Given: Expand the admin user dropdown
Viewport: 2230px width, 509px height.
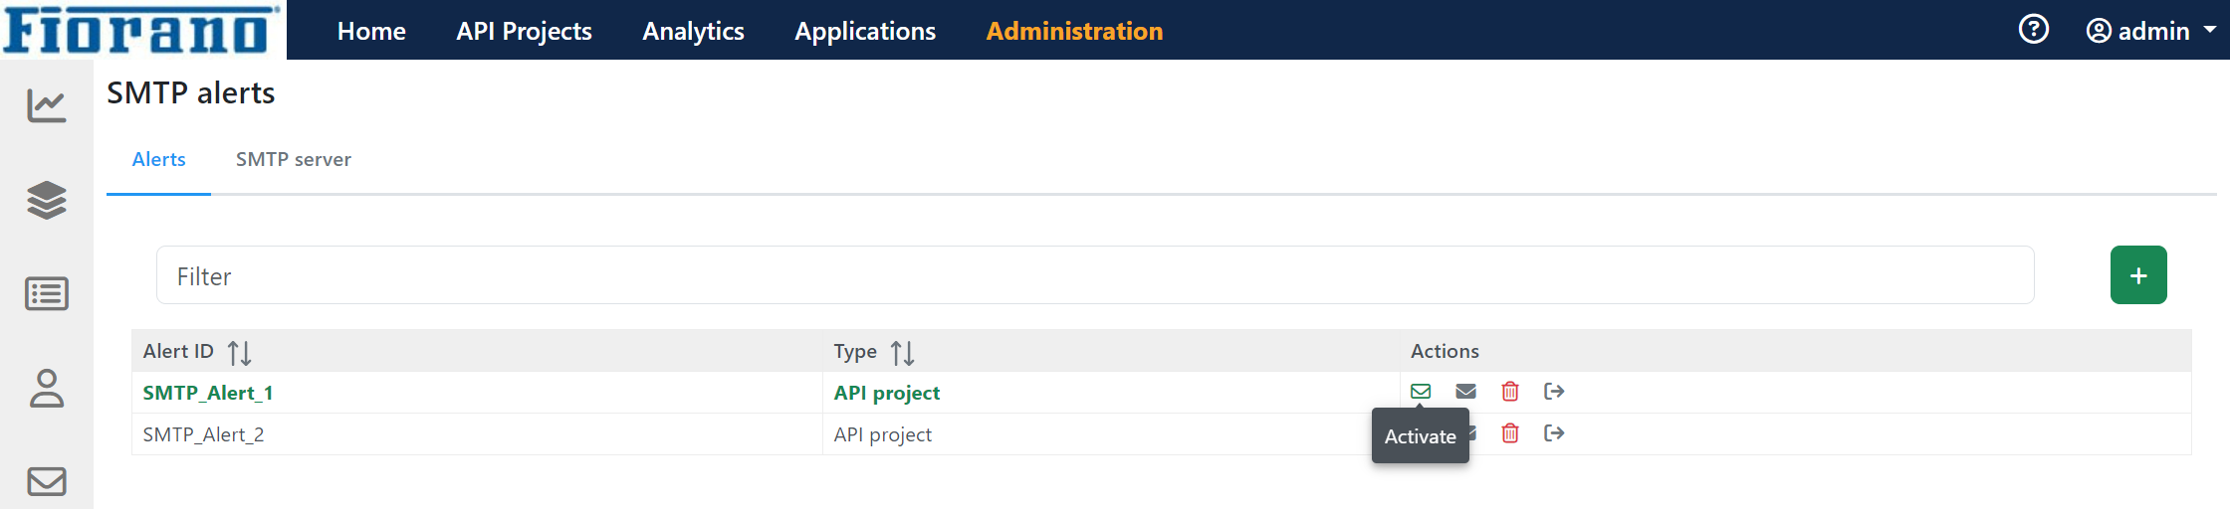Looking at the screenshot, I should point(2150,31).
